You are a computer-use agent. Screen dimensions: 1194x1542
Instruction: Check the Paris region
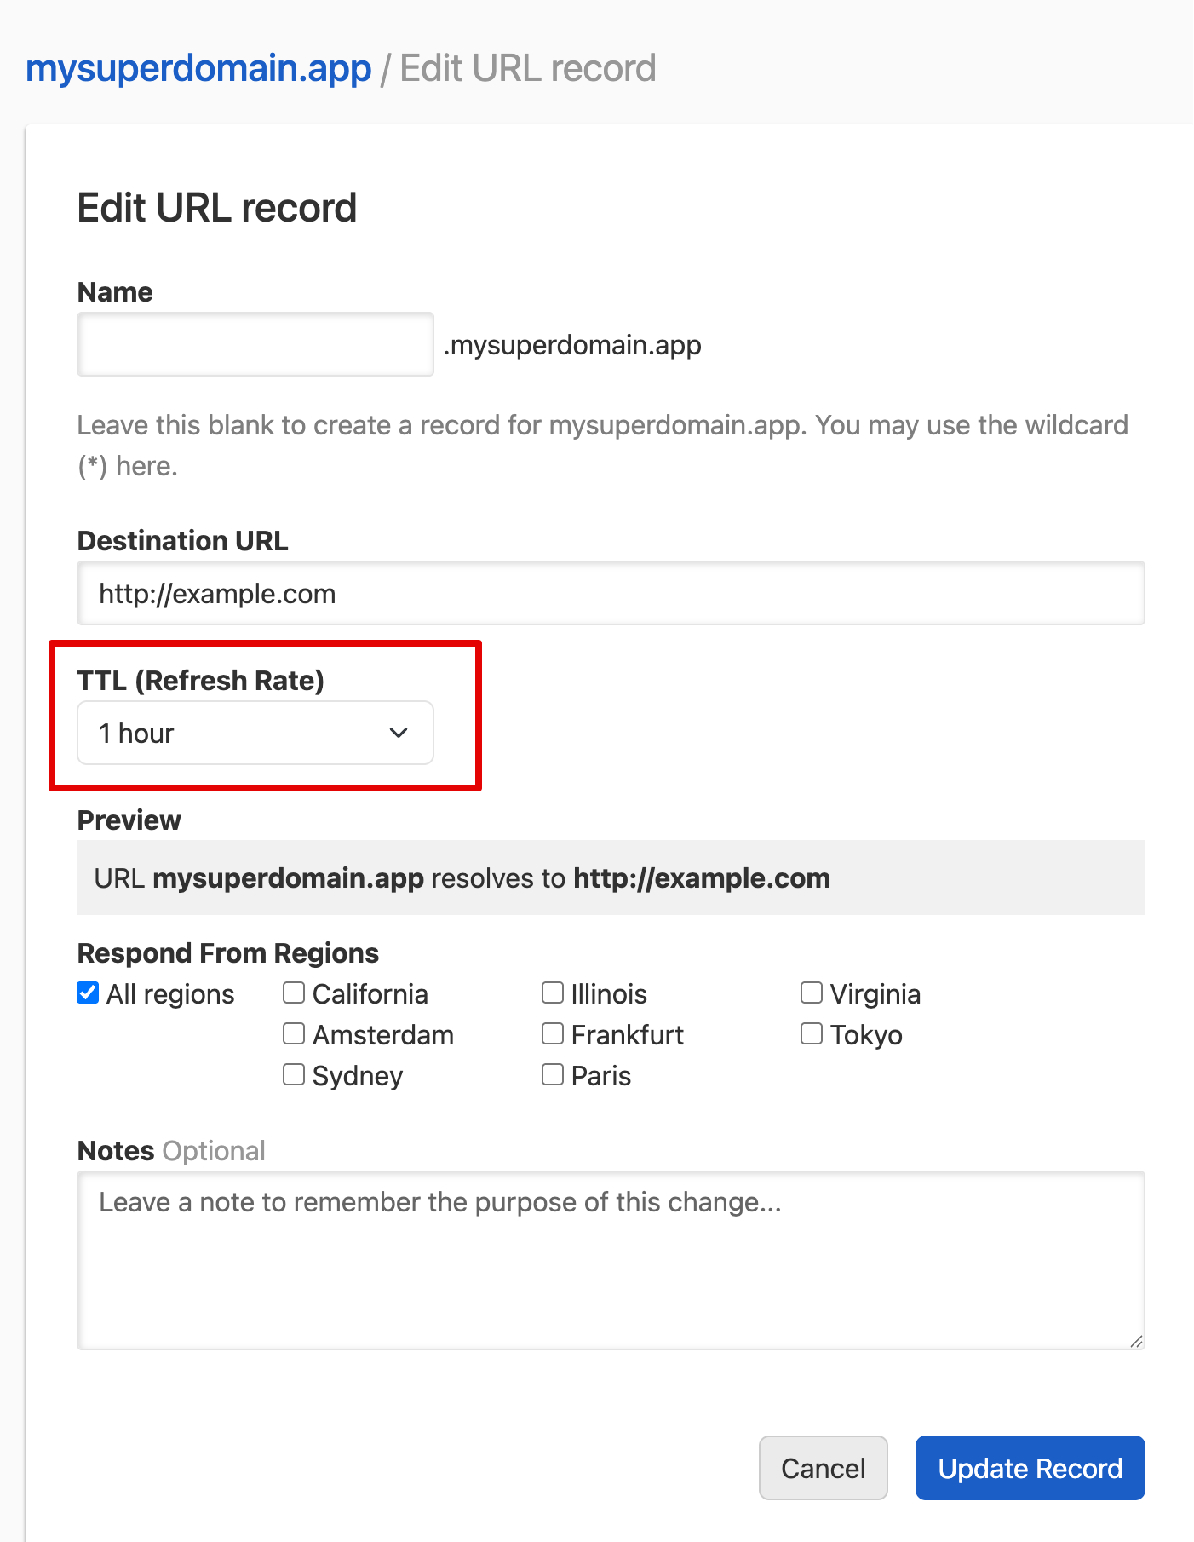click(x=552, y=1073)
